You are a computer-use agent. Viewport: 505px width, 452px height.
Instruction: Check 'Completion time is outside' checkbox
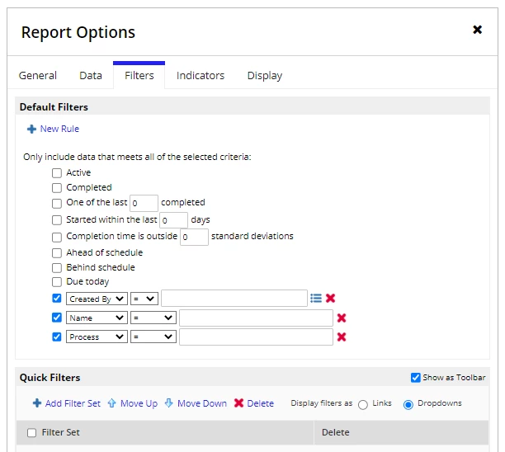click(x=57, y=237)
